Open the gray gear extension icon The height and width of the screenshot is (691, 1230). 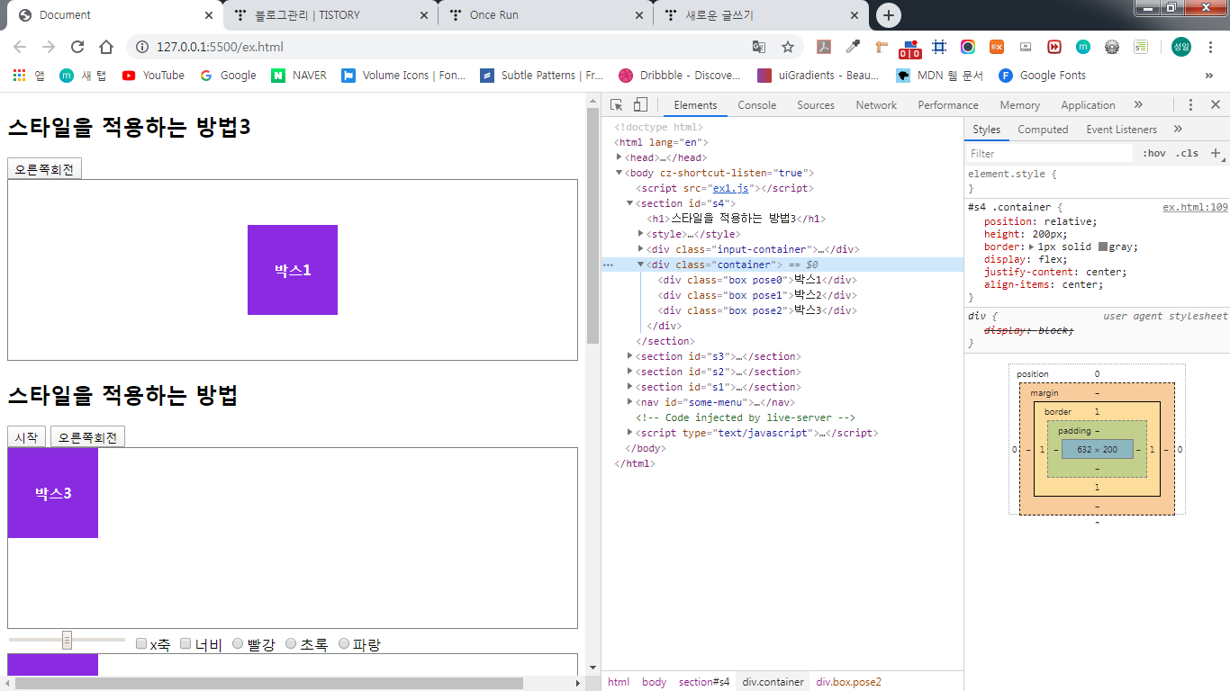pos(1112,47)
